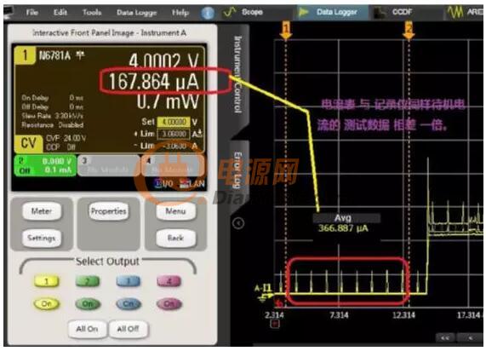Select the ARB waveform icon

[x=455, y=13]
